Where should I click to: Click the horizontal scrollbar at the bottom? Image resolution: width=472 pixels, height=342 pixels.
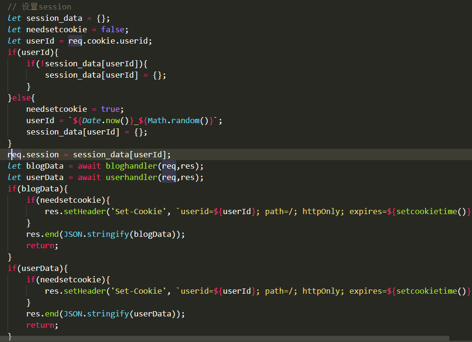click(224, 339)
